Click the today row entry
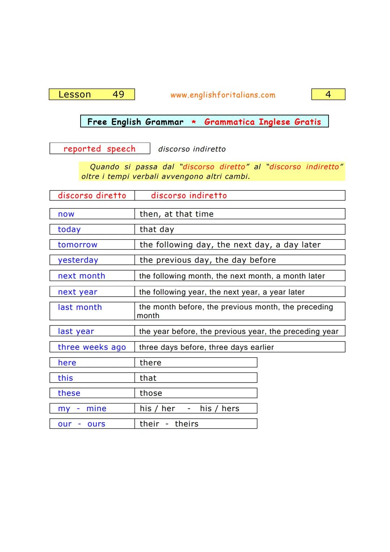Image resolution: width=390 pixels, height=552 pixels. [69, 229]
